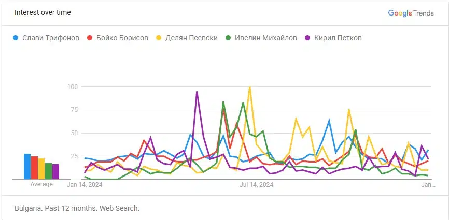449x220 pixels.
Task: Click the purple dot beside Кирил Петков
Action: (x=308, y=38)
